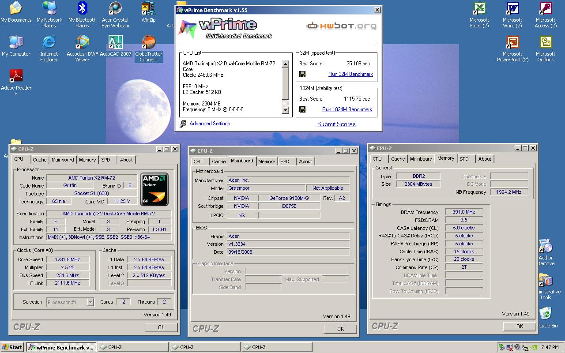
Task: Click the Advanced Settings wrench icon
Action: pyautogui.click(x=183, y=124)
